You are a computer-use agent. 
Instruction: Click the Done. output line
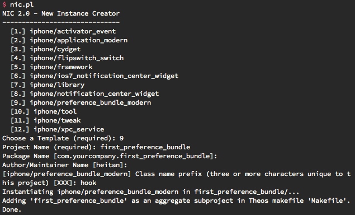coord(12,209)
